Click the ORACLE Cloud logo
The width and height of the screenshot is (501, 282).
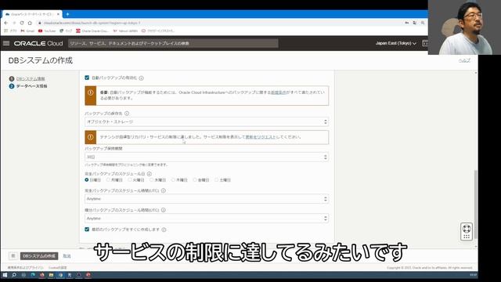coord(38,43)
